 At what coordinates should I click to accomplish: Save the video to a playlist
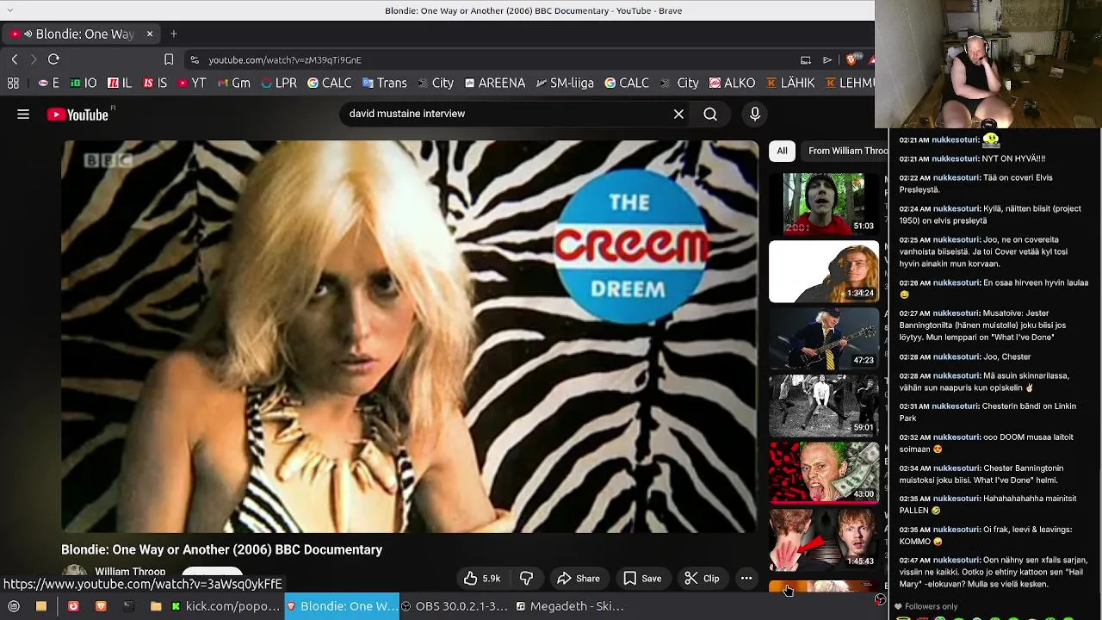(642, 579)
